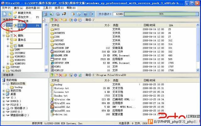Open the 帮助(H) menu
Screen dimensions: 201x126
coord(71,8)
